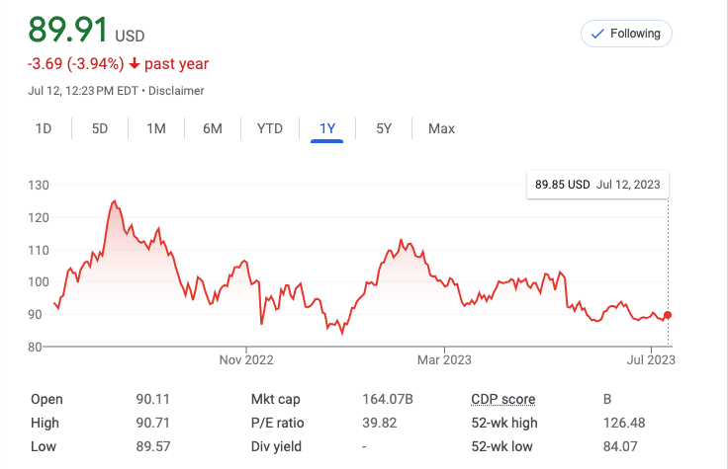Screen dimensions: 728x469
Task: Click the 89.85 USD chart tooltip
Action: [596, 185]
